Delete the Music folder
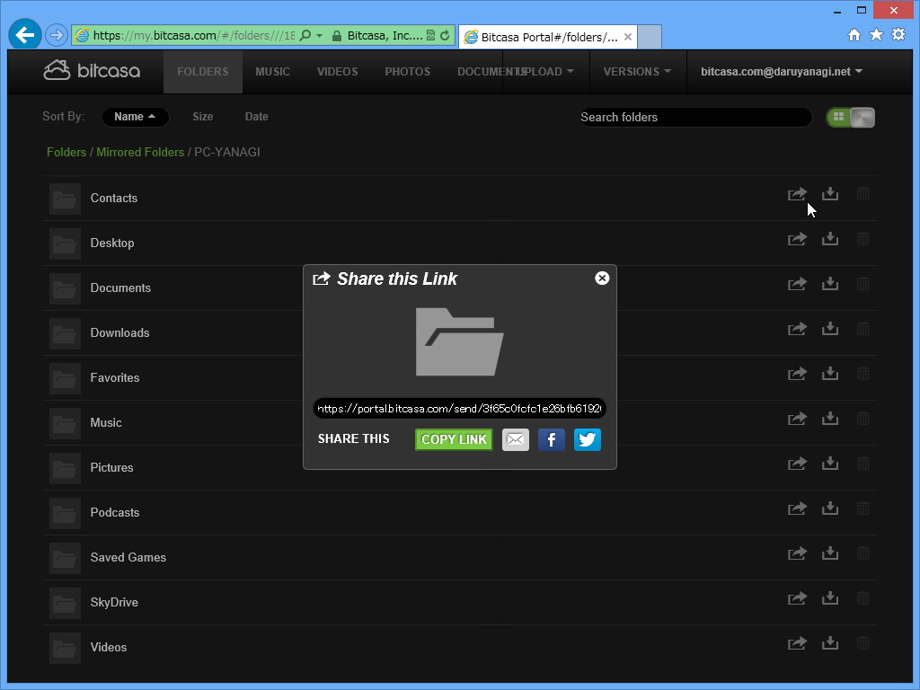 point(862,419)
